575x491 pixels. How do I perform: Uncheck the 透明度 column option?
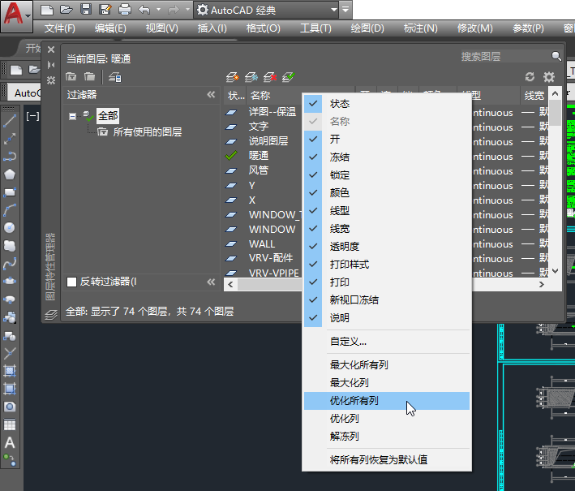[387, 247]
